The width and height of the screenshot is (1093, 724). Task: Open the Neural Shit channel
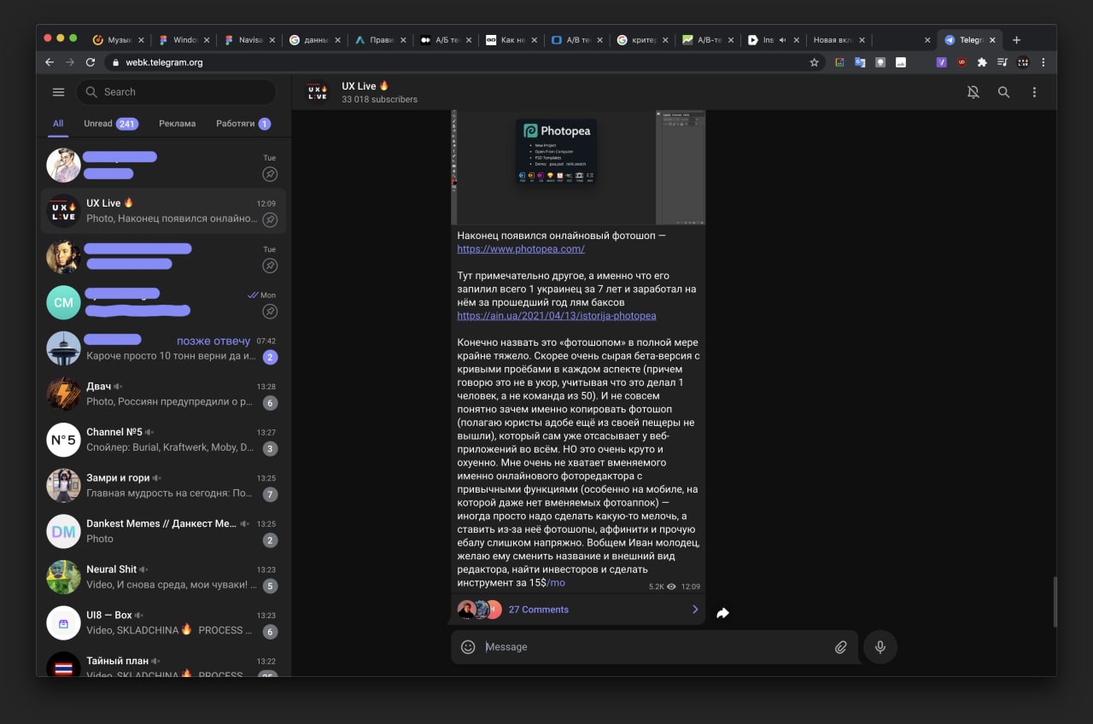[164, 577]
